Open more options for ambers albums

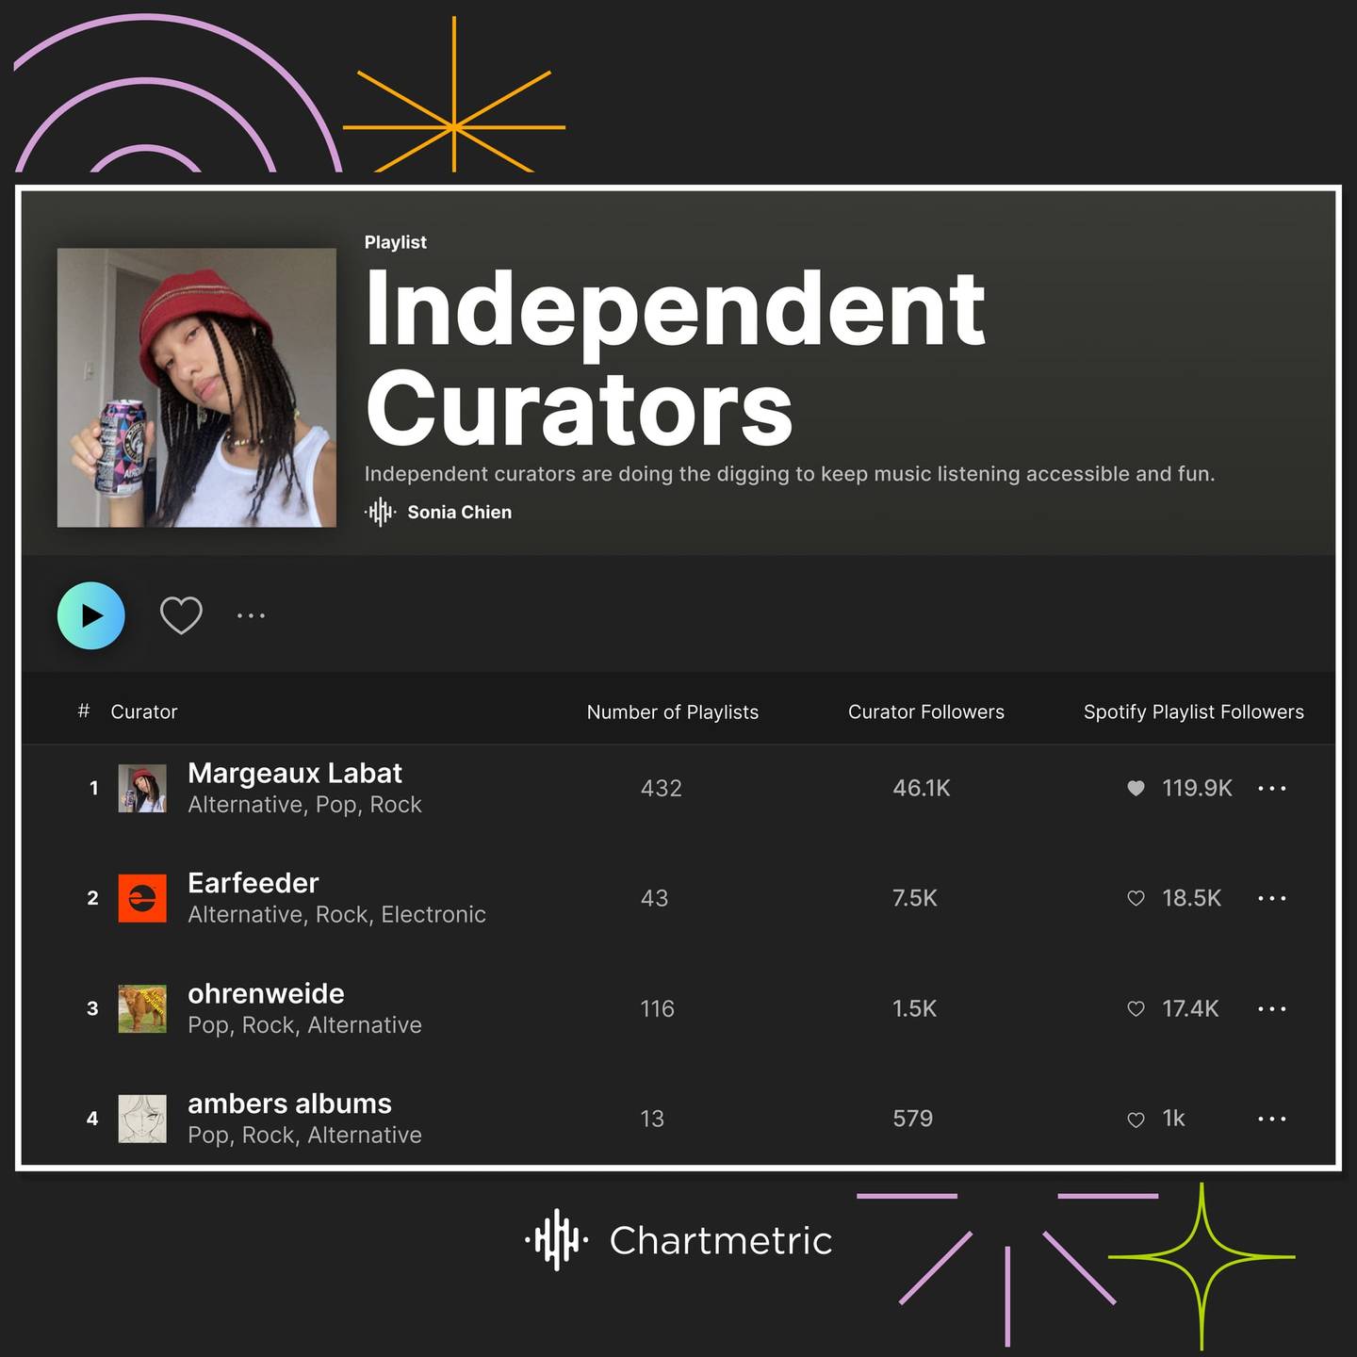1272,1119
